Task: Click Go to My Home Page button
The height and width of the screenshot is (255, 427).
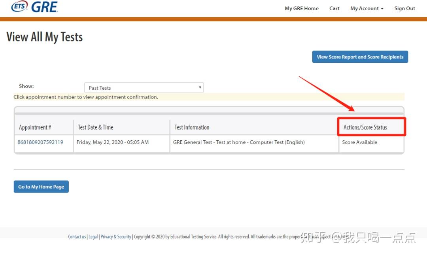Action: click(x=41, y=187)
